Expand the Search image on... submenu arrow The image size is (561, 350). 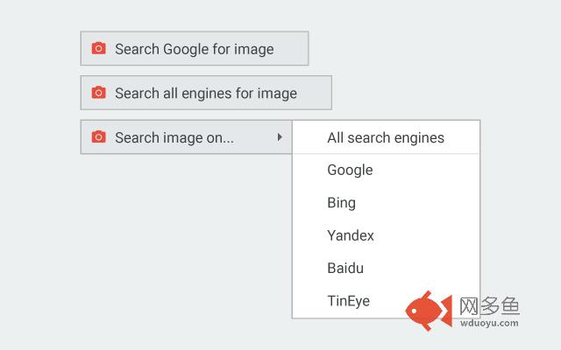[x=279, y=137]
